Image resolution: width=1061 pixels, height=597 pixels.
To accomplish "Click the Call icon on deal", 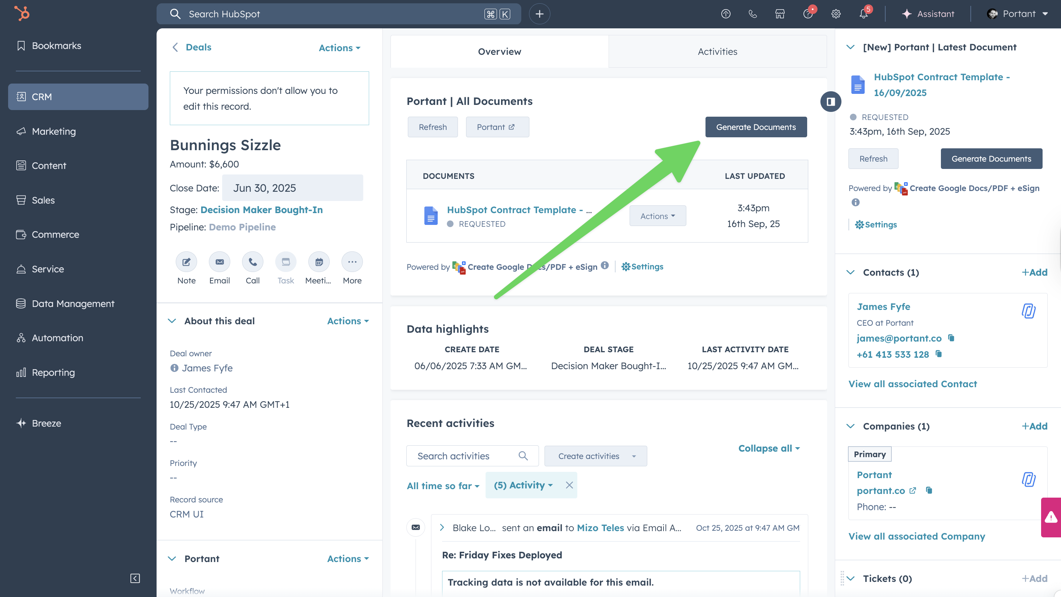I will point(252,262).
